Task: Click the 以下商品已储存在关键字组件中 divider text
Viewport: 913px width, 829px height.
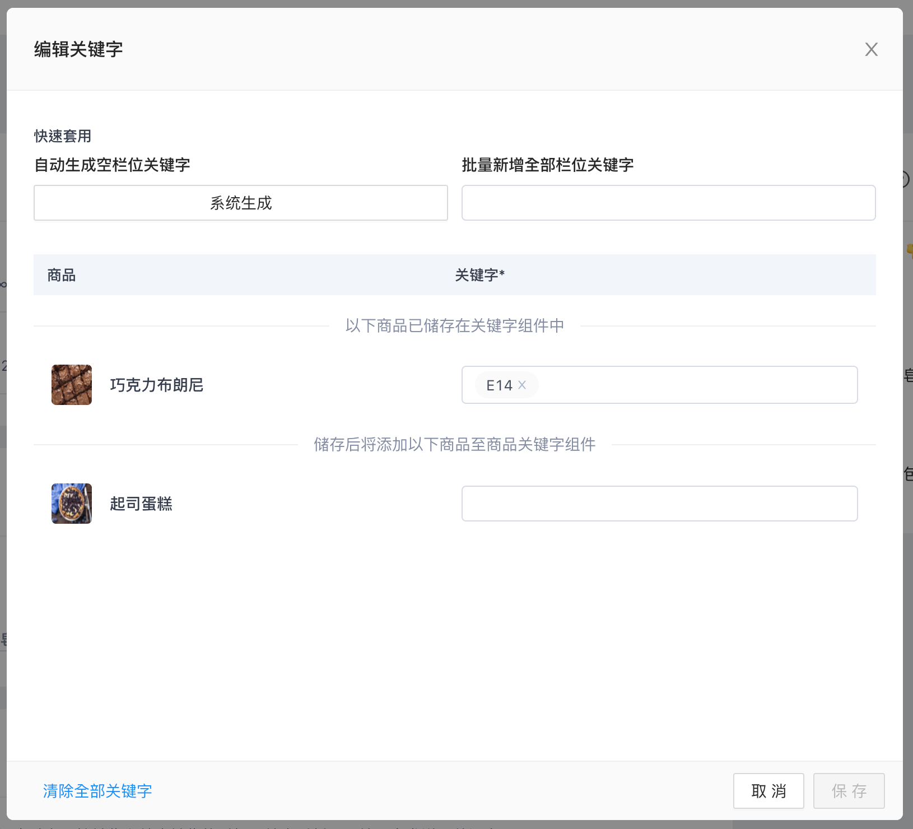Action: click(455, 325)
